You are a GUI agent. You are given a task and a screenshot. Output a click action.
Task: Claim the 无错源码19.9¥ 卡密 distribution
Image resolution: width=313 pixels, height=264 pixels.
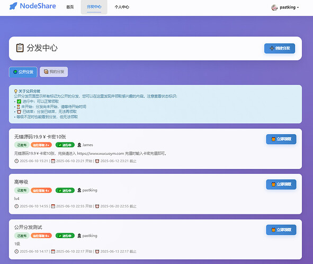[281, 139]
